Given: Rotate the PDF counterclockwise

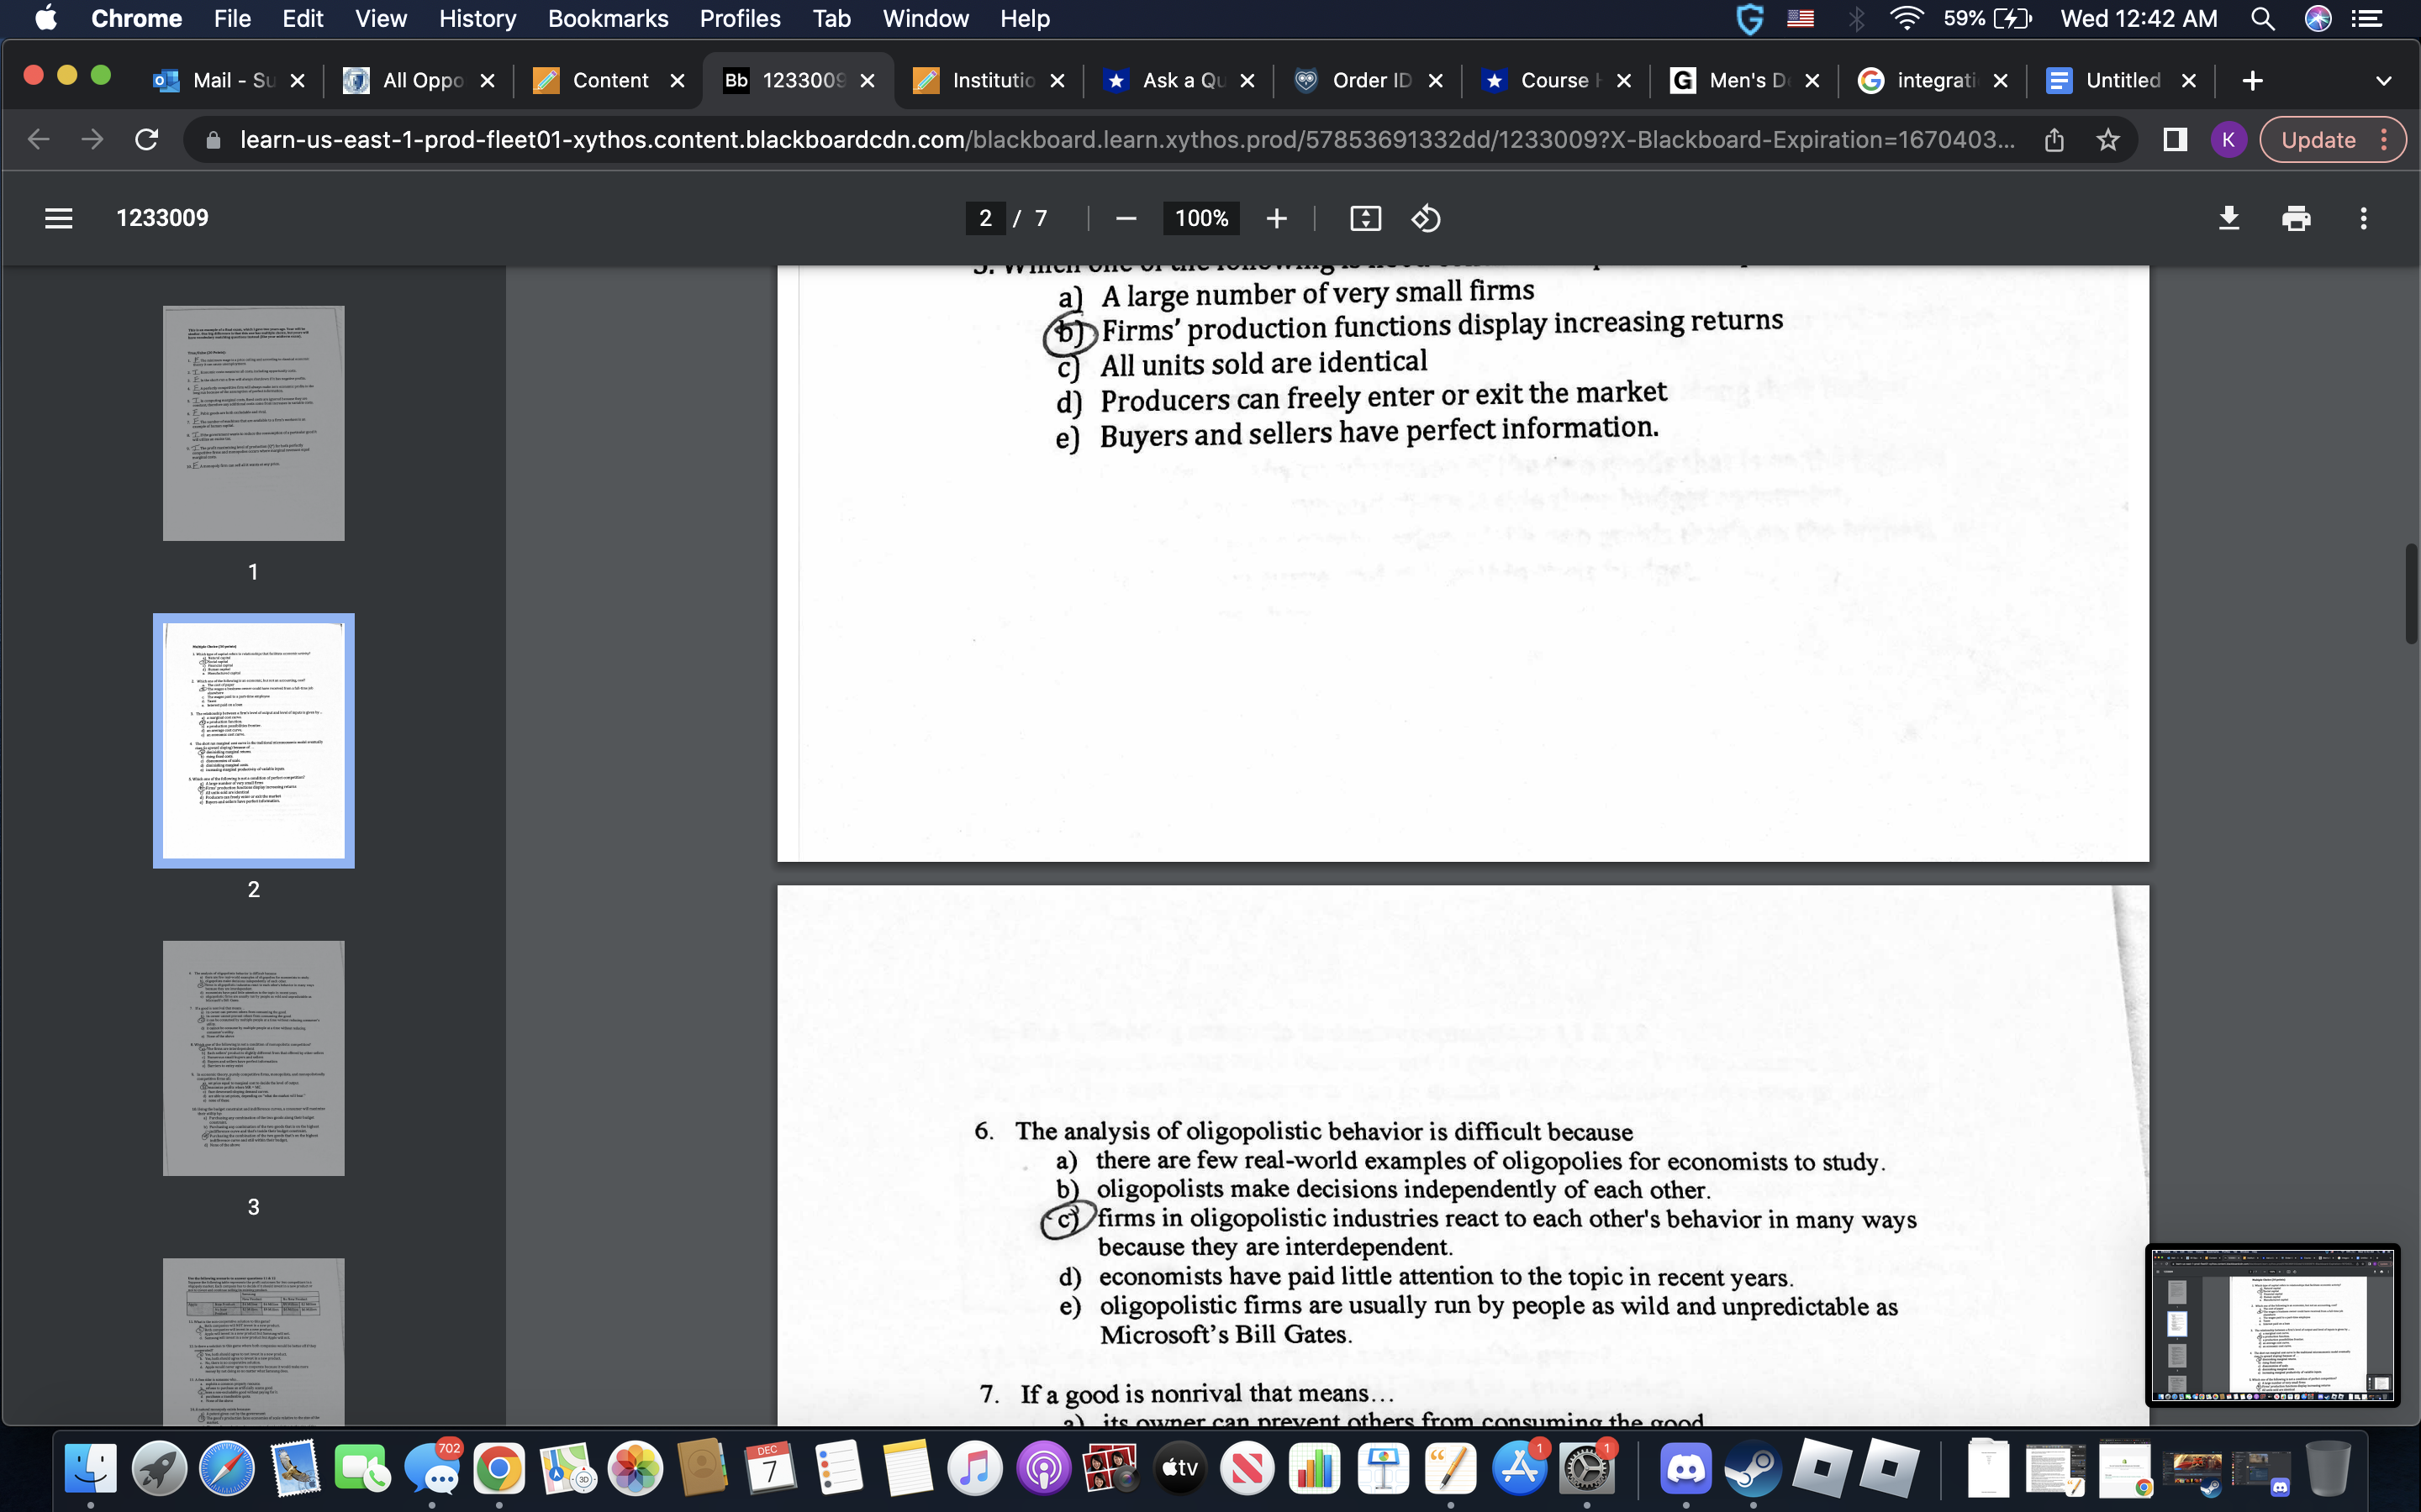Looking at the screenshot, I should click(1426, 218).
